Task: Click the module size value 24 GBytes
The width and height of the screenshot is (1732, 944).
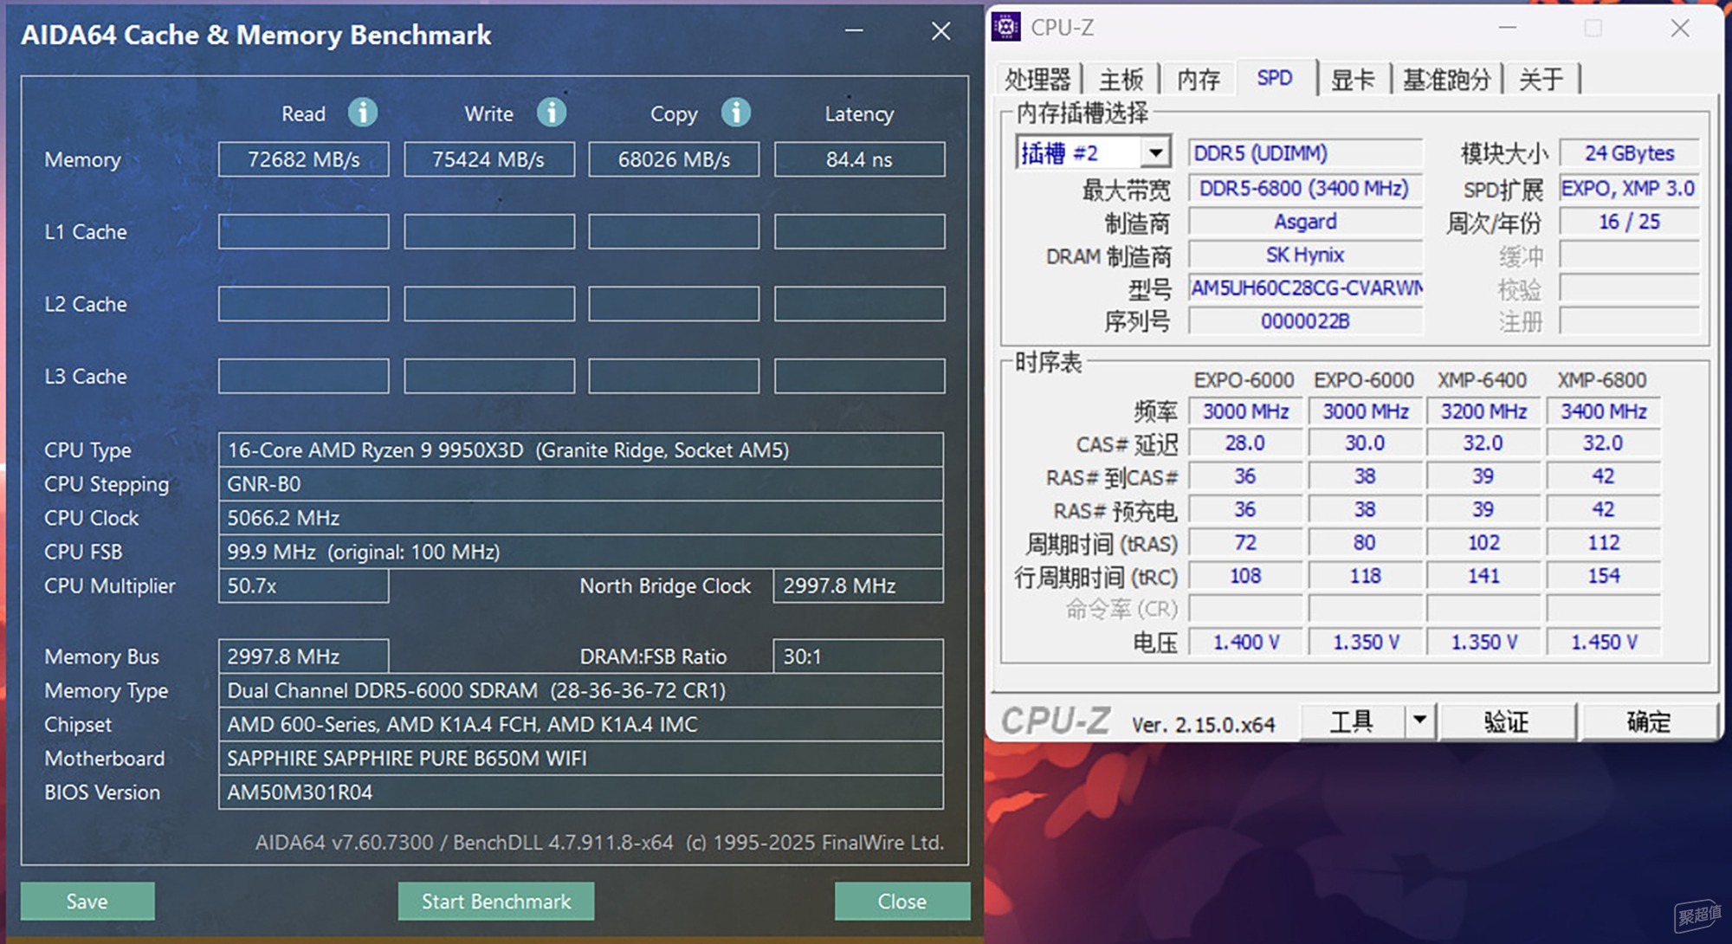Action: (x=1629, y=153)
